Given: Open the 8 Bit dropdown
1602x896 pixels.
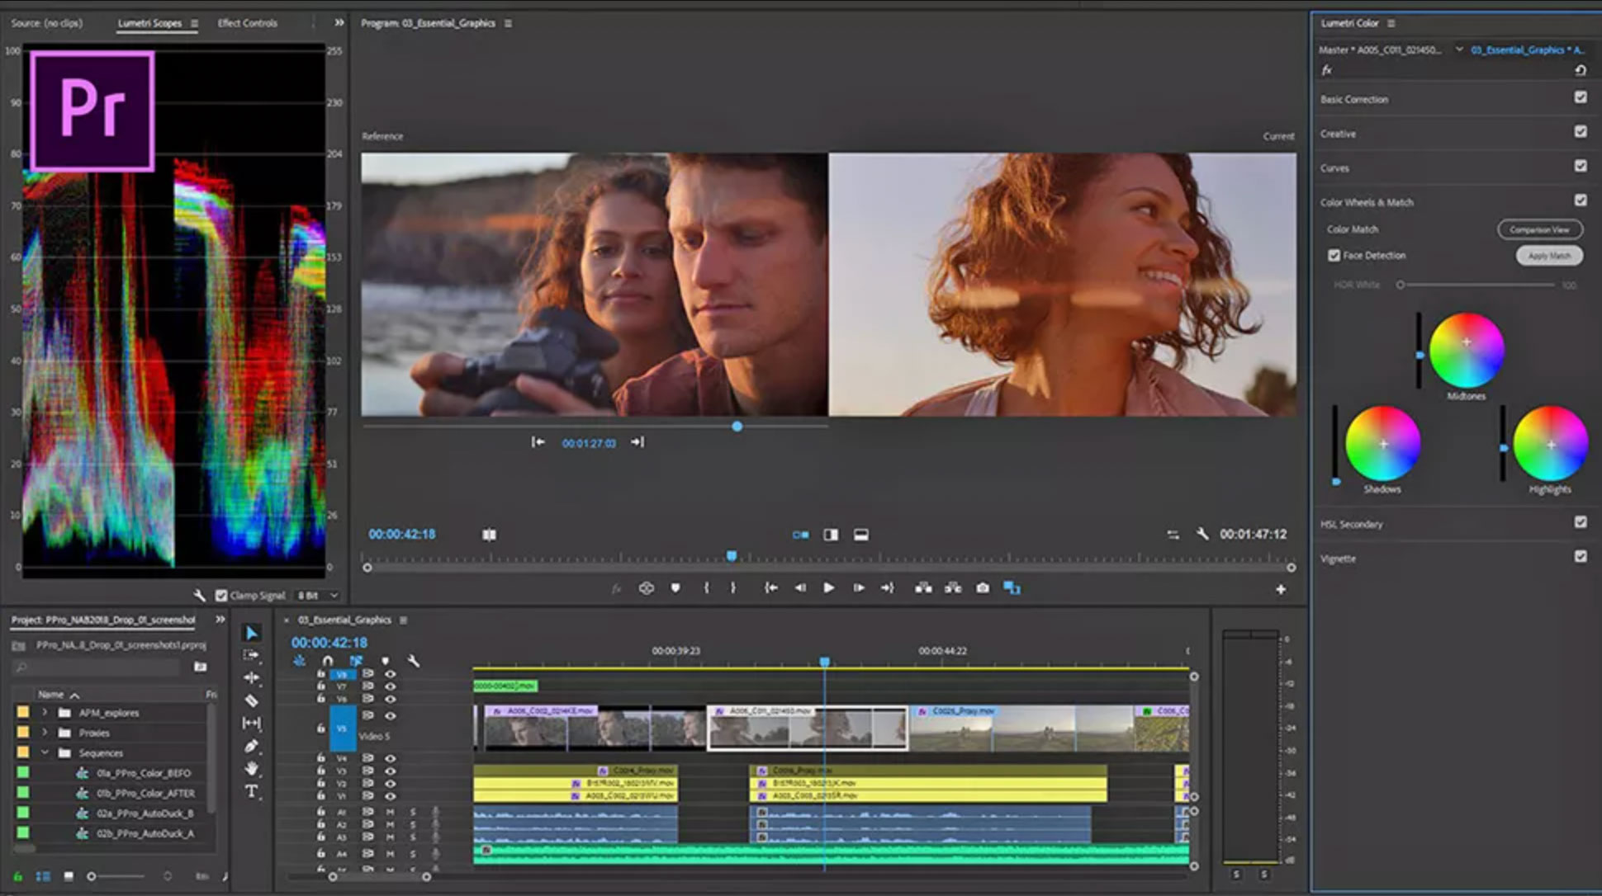Looking at the screenshot, I should pos(318,595).
